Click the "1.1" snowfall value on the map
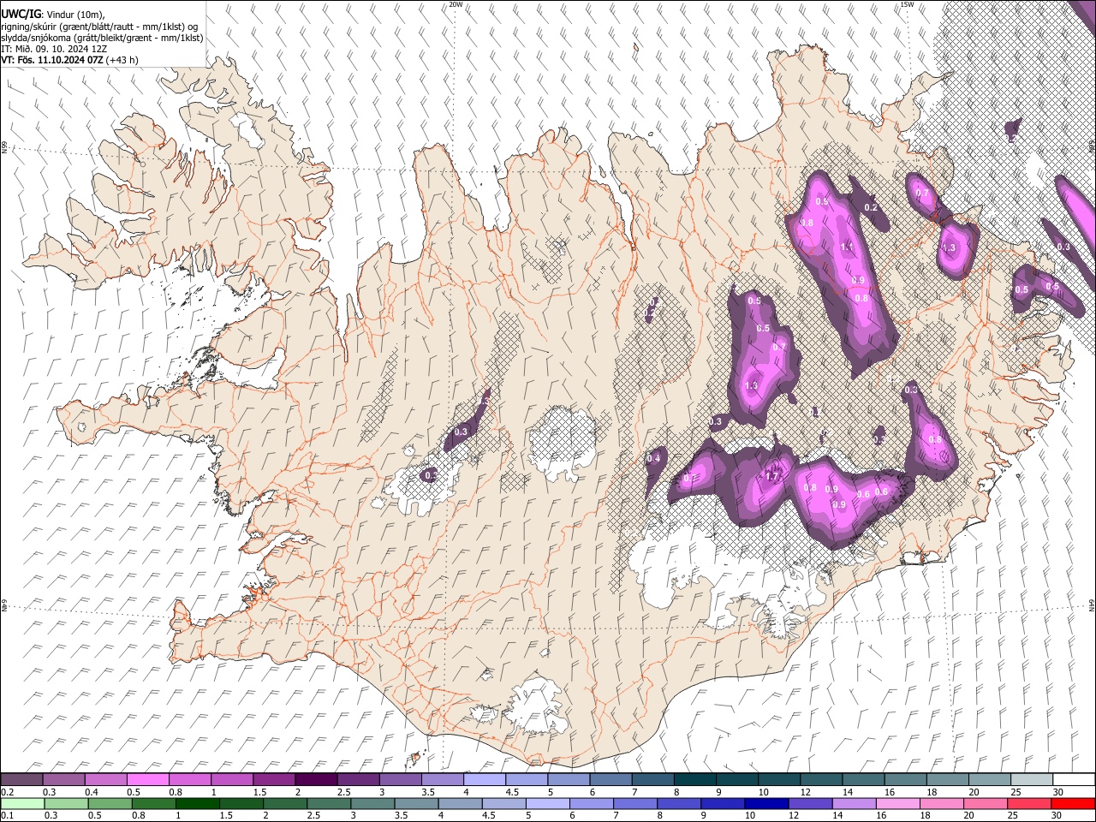Screen dimensions: 1096x822 (848, 247)
